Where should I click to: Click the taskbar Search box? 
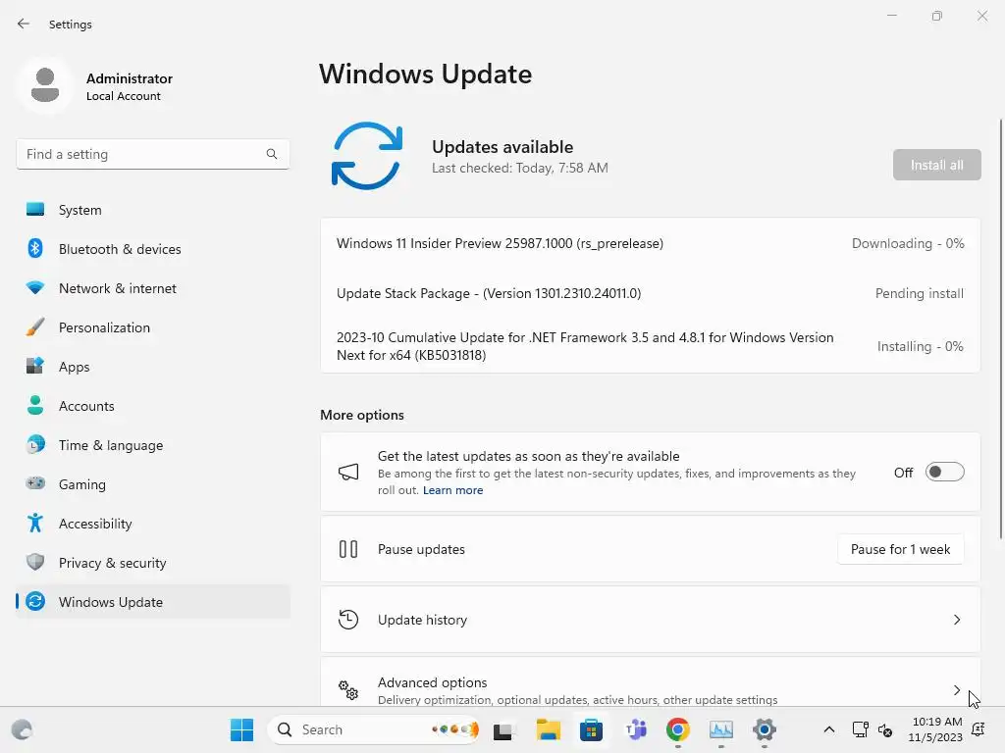(x=373, y=729)
